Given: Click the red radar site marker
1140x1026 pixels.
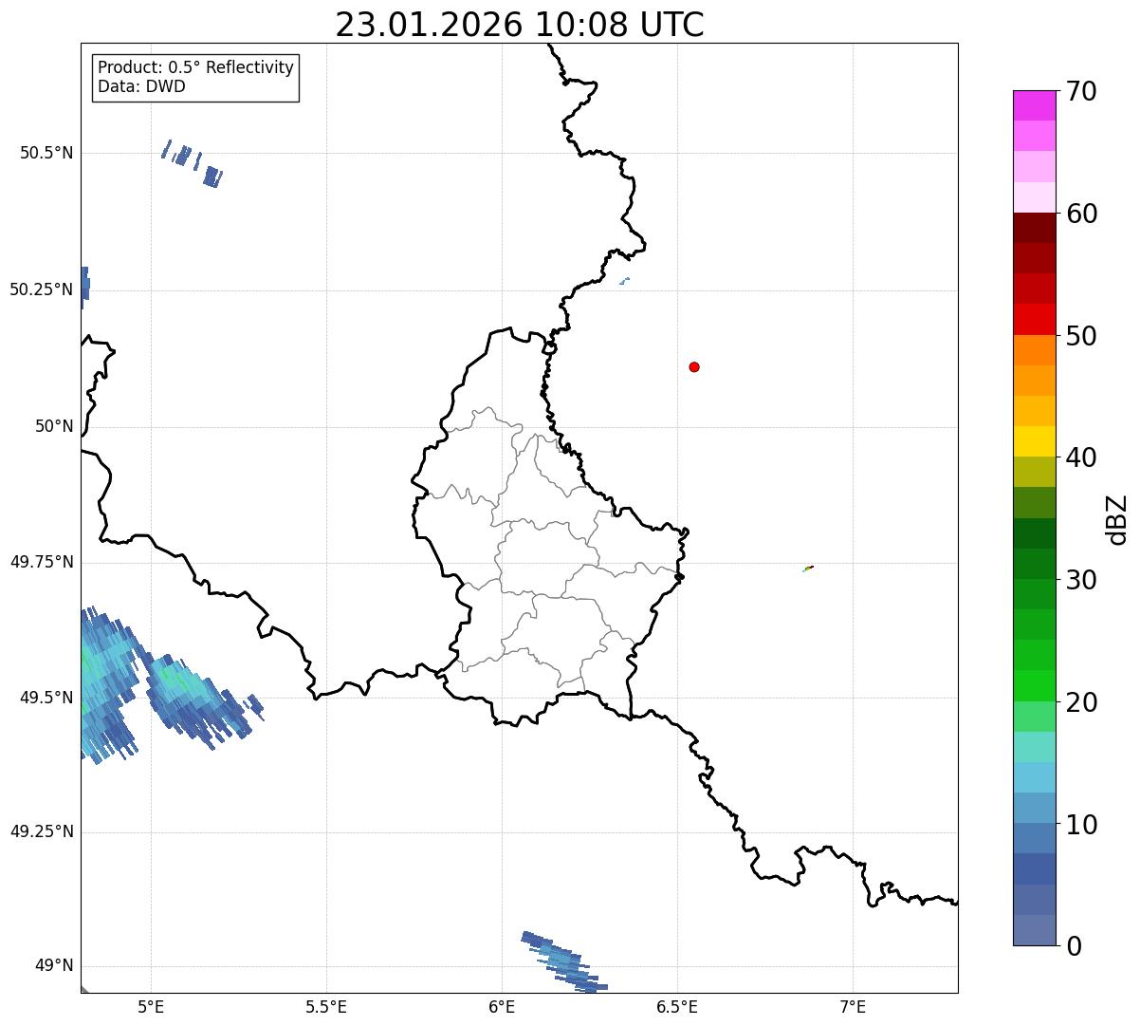Looking at the screenshot, I should pos(694,367).
